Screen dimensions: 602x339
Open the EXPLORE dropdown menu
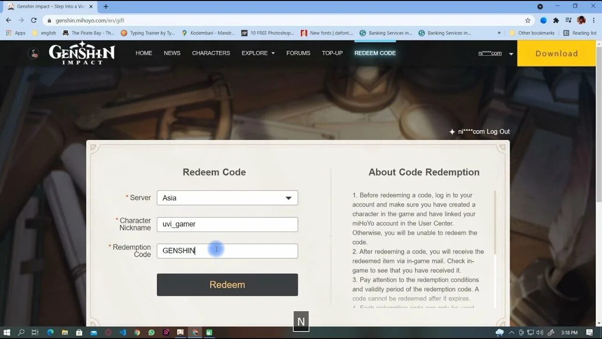[x=258, y=53]
